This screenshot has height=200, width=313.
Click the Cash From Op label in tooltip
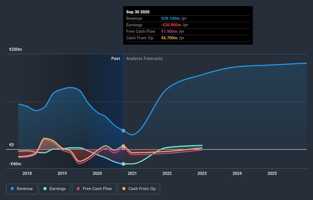coord(140,38)
